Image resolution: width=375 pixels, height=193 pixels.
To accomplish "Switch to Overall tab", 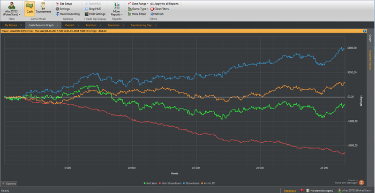I will [70, 25].
